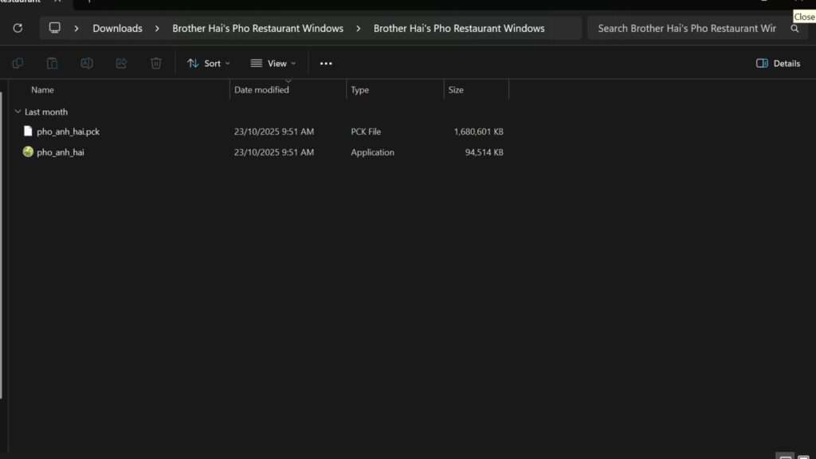The image size is (816, 459).
Task: Toggle the Details pane
Action: tap(777, 63)
